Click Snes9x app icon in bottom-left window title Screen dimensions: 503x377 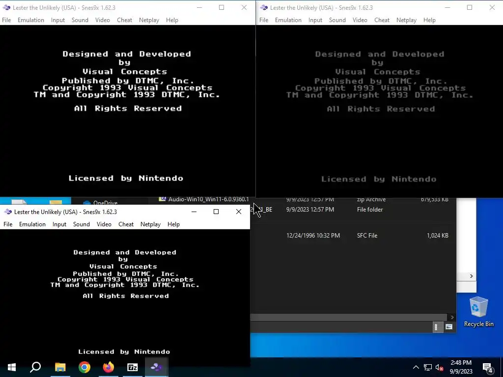(8, 212)
